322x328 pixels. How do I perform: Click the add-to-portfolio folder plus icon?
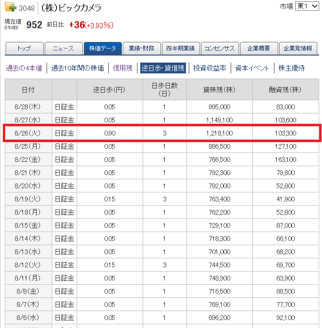pos(10,7)
